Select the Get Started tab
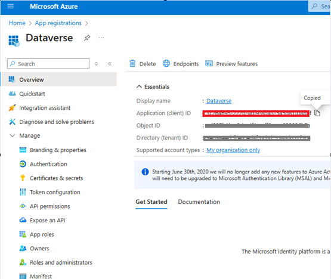The height and width of the screenshot is (279, 331). [151, 201]
